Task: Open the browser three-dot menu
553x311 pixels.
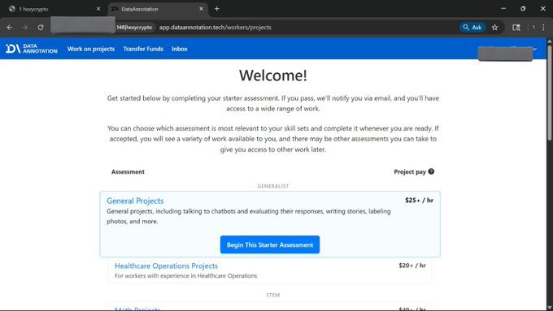Action: click(543, 27)
